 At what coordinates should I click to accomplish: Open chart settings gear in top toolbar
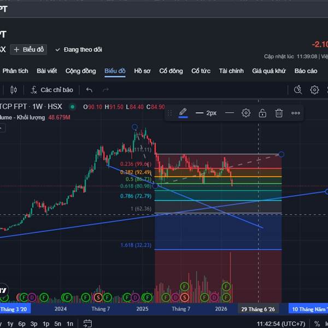pyautogui.click(x=314, y=90)
